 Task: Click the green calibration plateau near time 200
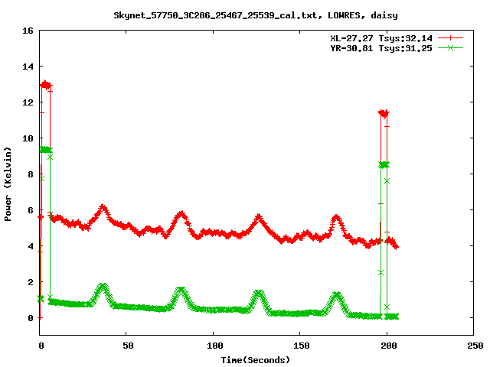(384, 164)
